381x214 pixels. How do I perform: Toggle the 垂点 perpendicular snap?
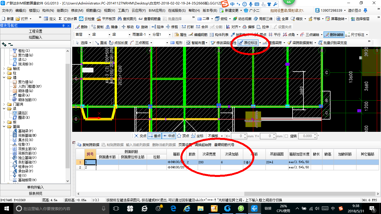[155, 136]
